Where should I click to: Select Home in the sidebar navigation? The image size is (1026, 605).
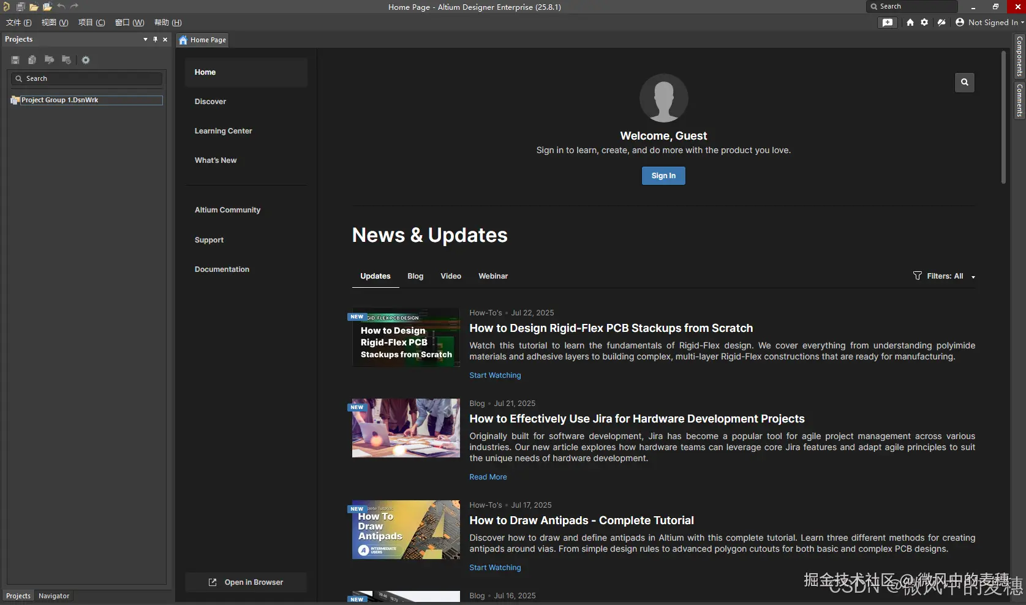(246, 72)
